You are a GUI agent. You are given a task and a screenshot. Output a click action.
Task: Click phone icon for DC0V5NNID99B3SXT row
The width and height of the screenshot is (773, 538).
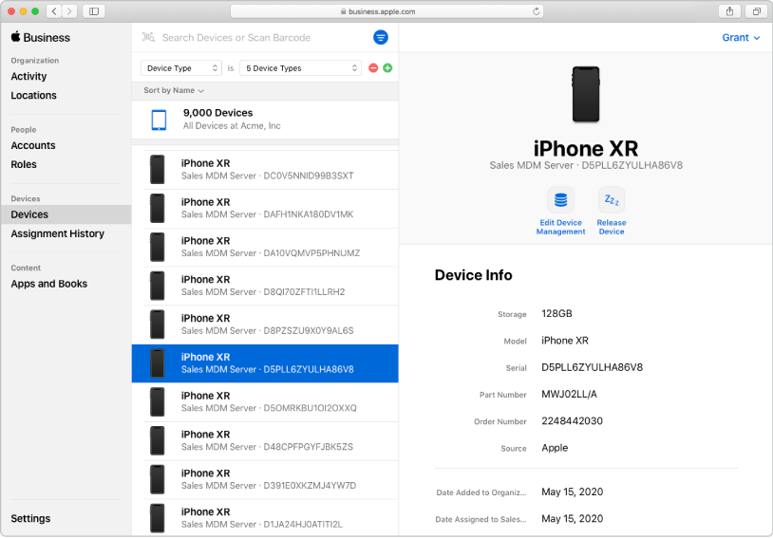point(158,170)
